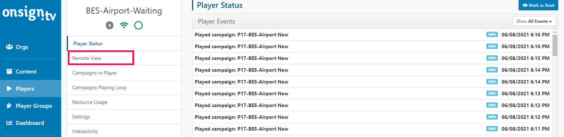Click the scroll-up arrow of events list

(555, 32)
